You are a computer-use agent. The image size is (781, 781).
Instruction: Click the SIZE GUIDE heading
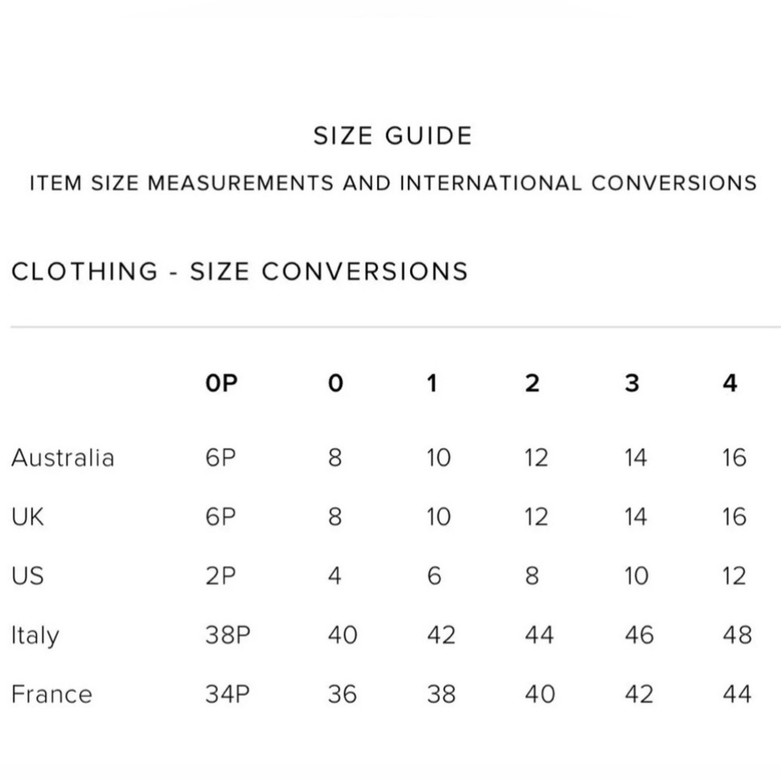click(x=393, y=136)
